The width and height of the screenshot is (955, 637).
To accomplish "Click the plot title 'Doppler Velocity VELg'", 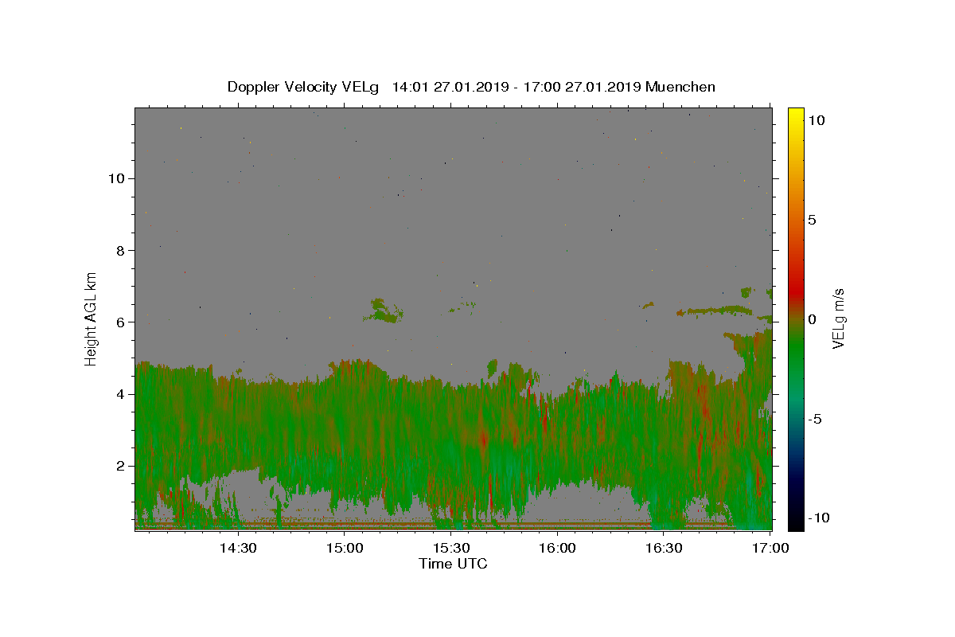I will click(304, 88).
